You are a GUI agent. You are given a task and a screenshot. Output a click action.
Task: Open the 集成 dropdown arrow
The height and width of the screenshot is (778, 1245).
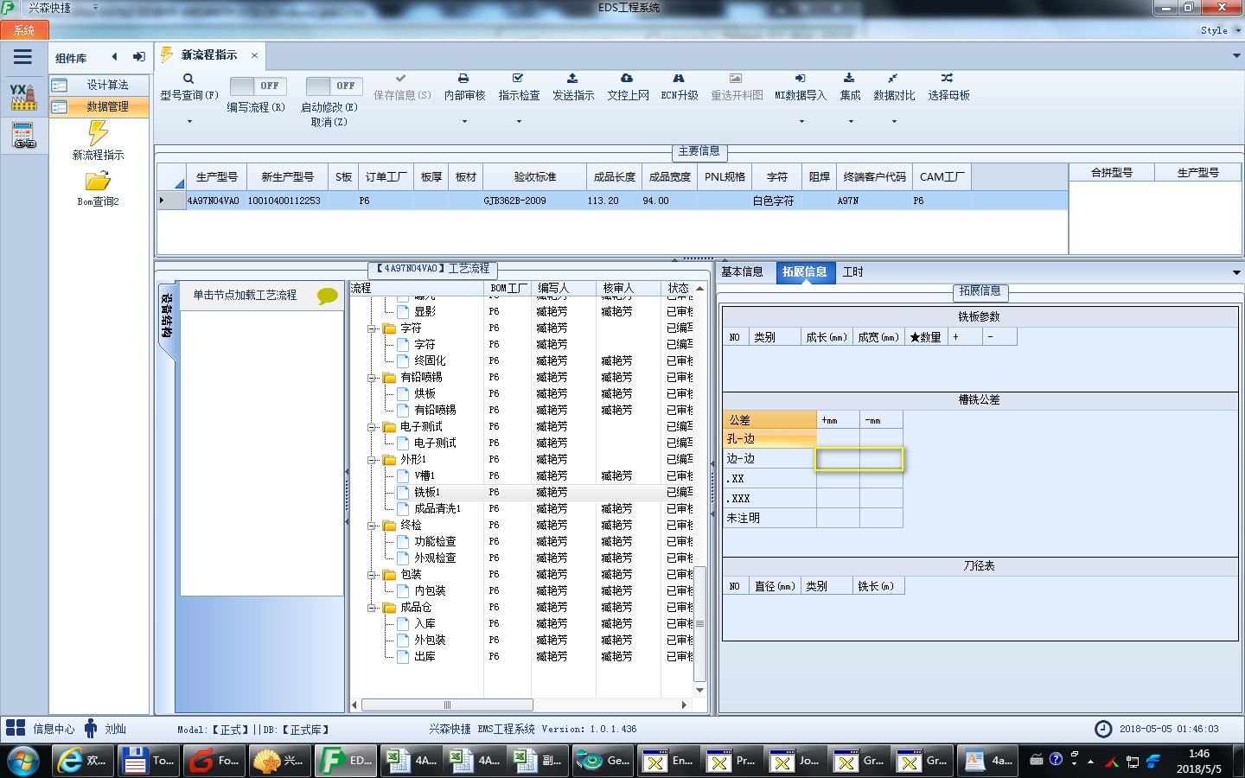[x=850, y=122]
